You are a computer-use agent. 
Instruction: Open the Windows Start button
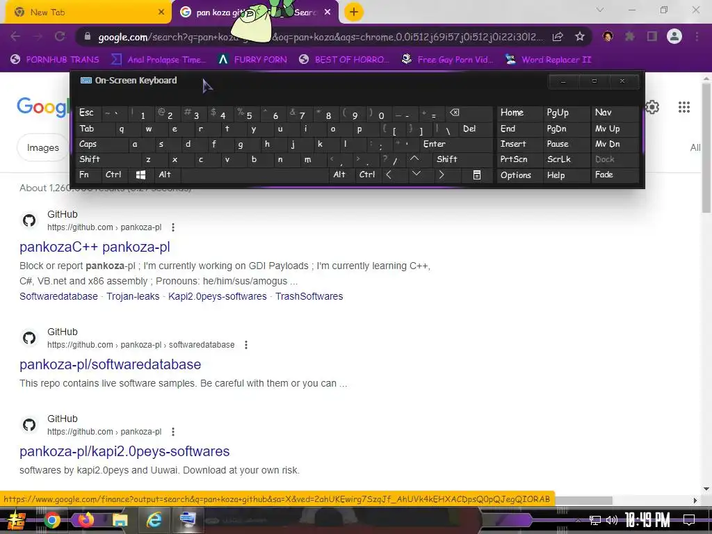point(17,520)
